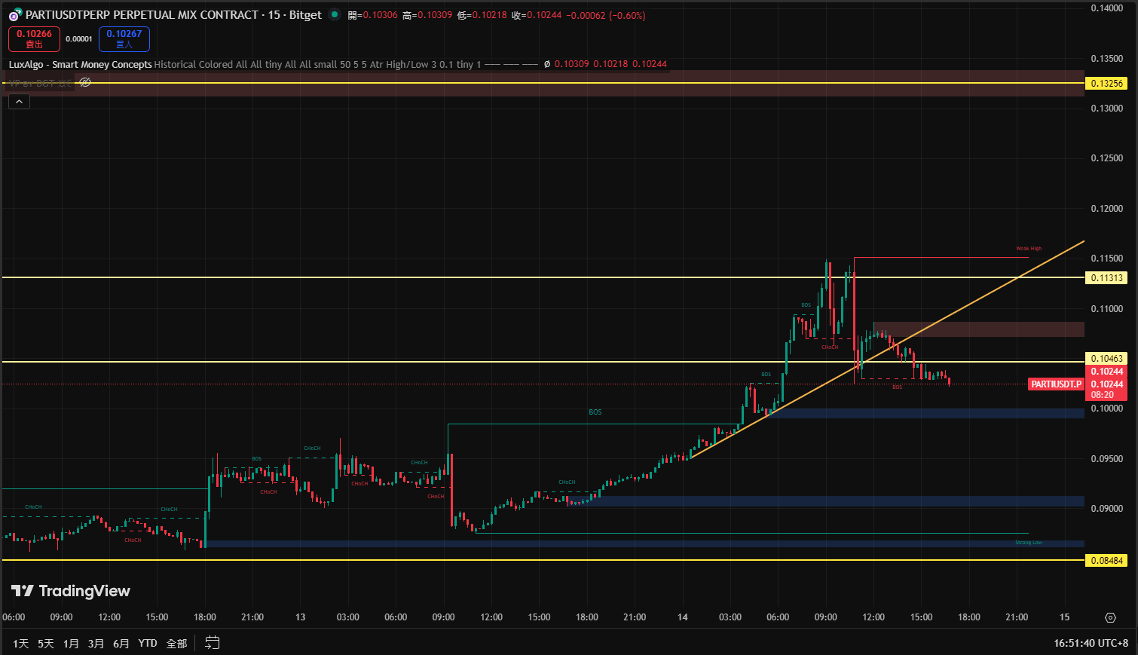Image resolution: width=1138 pixels, height=655 pixels.
Task: Select the 1天 time range
Action: 20,643
